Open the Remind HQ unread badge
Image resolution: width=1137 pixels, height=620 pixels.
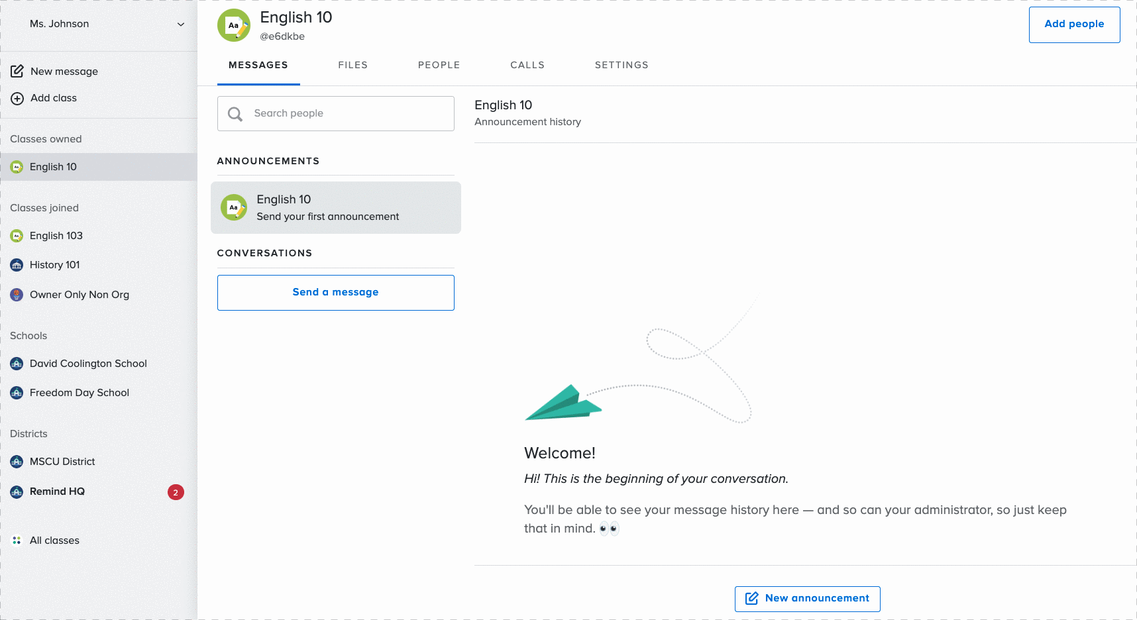coord(176,492)
